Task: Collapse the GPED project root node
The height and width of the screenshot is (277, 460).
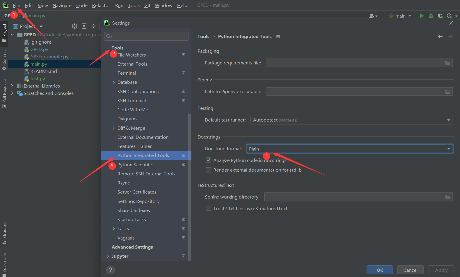Action: tap(12, 35)
